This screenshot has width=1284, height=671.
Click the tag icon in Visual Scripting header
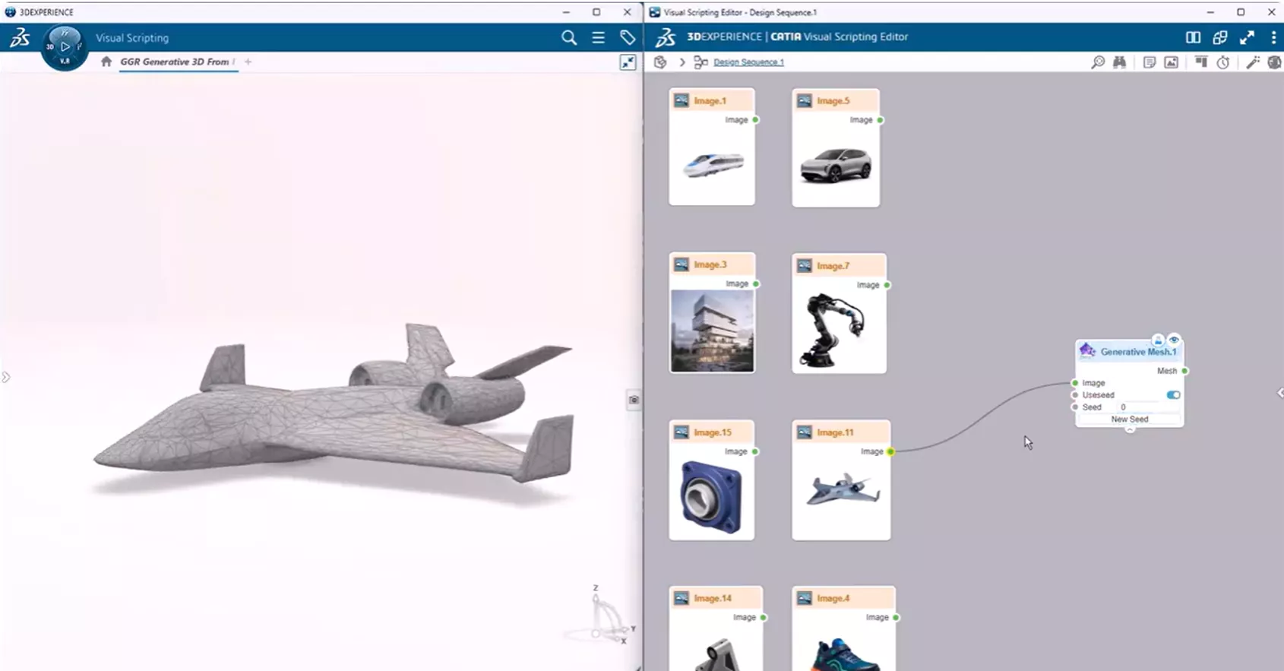(x=628, y=37)
